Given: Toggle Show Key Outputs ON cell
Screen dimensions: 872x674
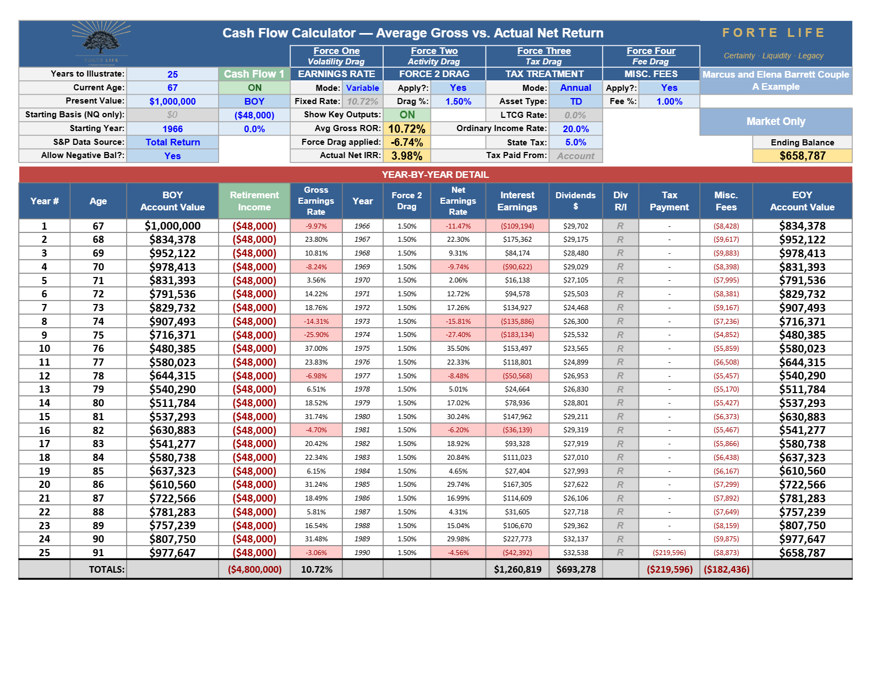Looking at the screenshot, I should coord(407,115).
